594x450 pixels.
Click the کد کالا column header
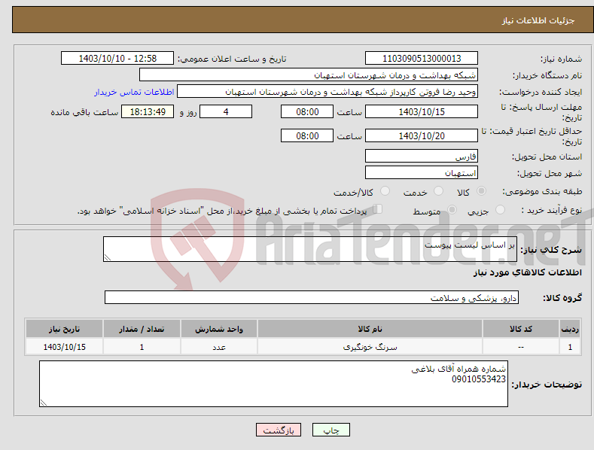coord(521,329)
